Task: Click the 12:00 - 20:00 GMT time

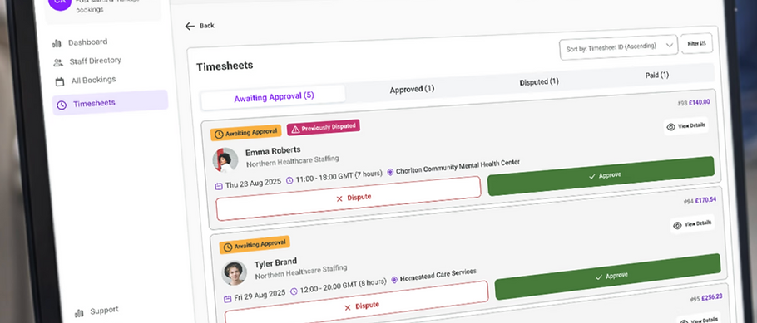Action: [344, 286]
